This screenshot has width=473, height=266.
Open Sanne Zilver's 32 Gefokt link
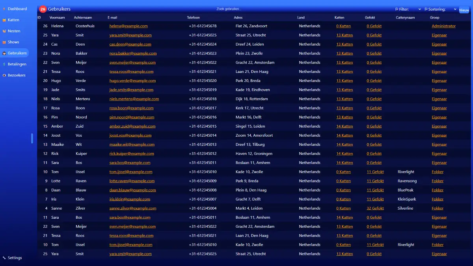coord(375,208)
